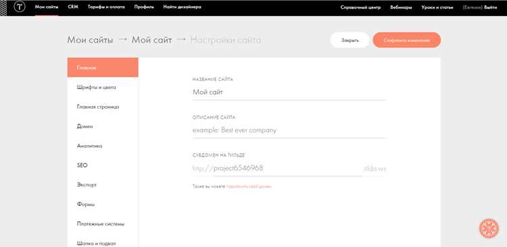Open Справочный центр link
Screen dimensions: 507x247
tap(360, 7)
